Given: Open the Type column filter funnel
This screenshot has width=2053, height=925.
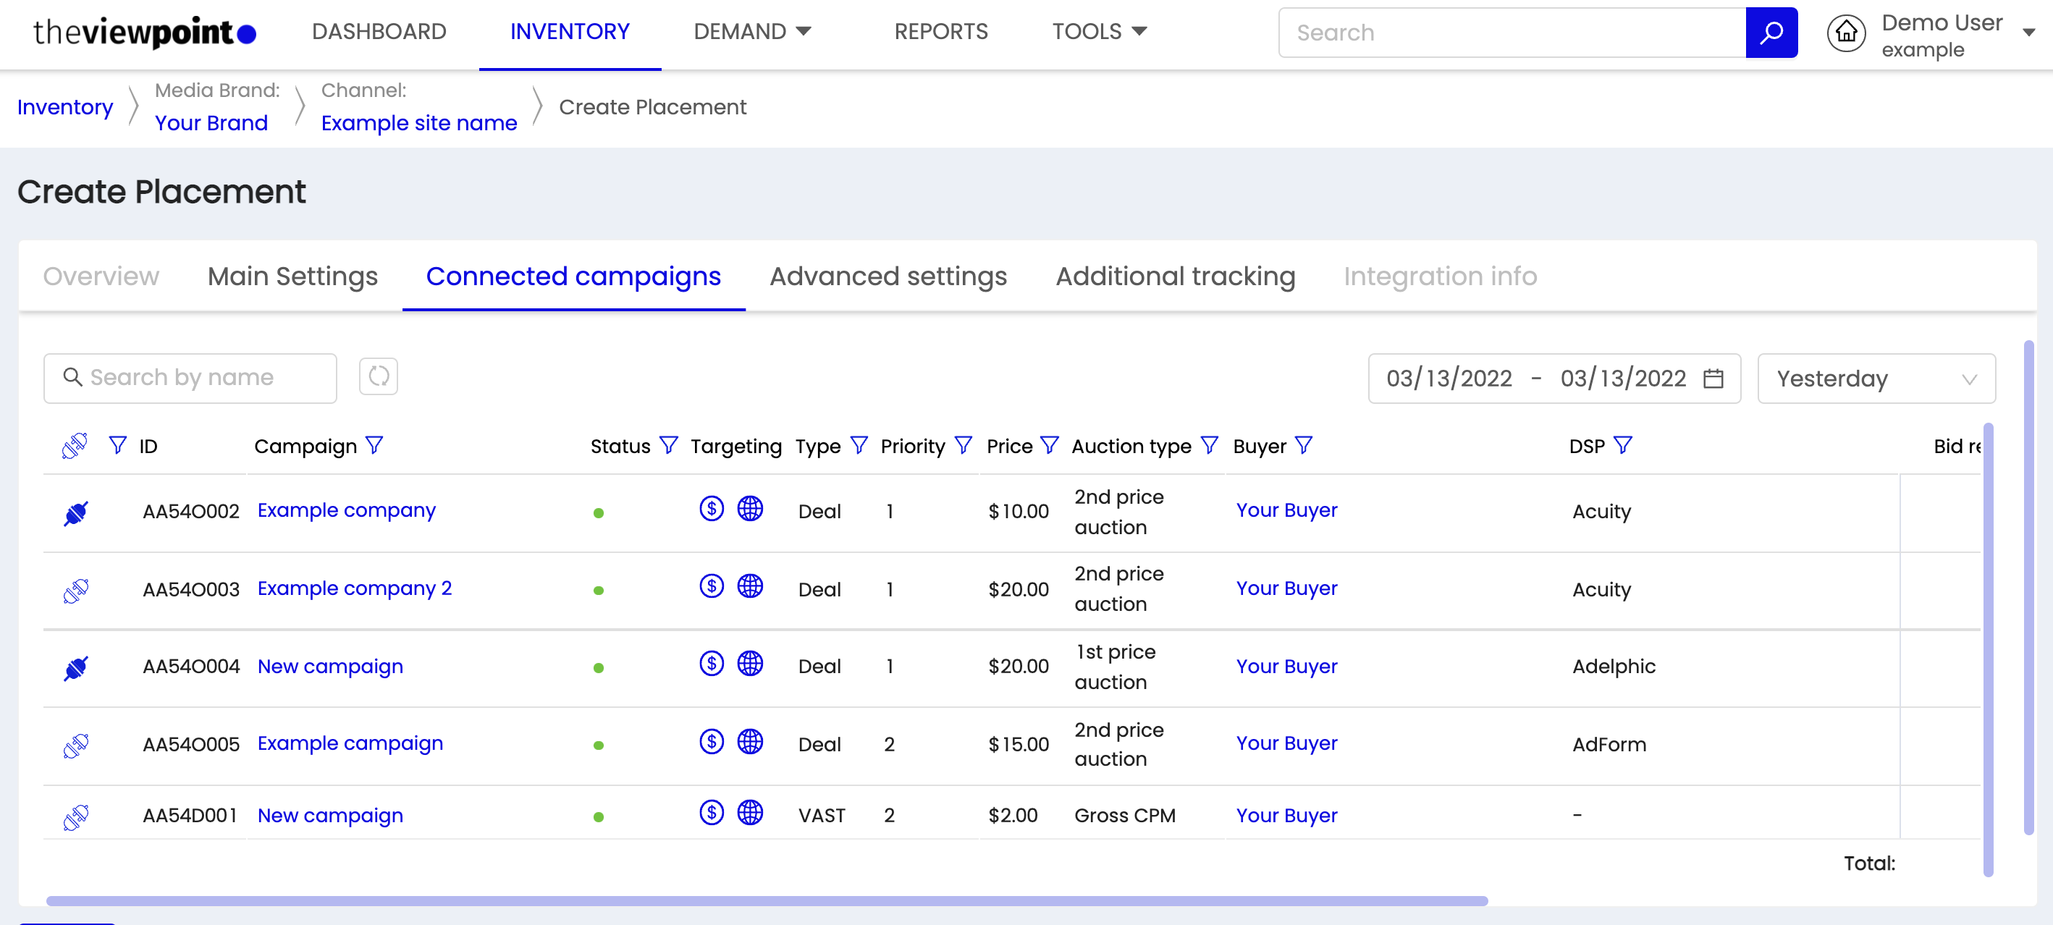Looking at the screenshot, I should (x=859, y=445).
